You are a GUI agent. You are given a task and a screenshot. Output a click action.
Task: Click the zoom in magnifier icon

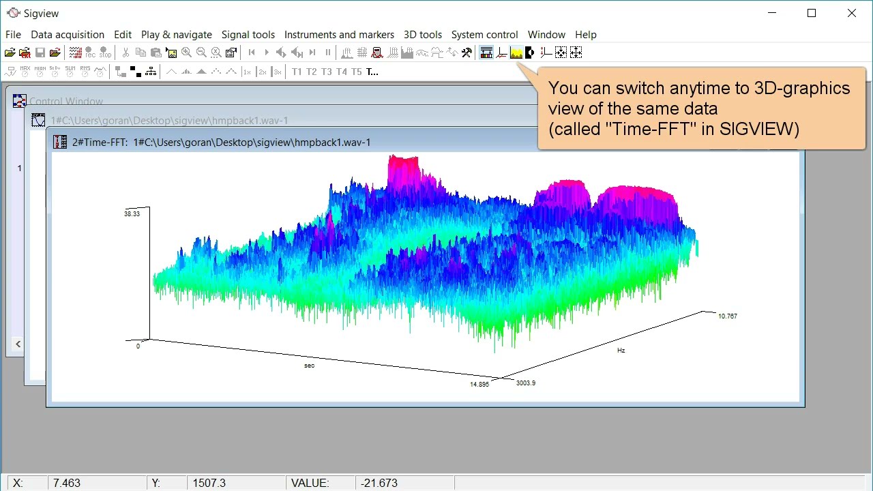[186, 53]
